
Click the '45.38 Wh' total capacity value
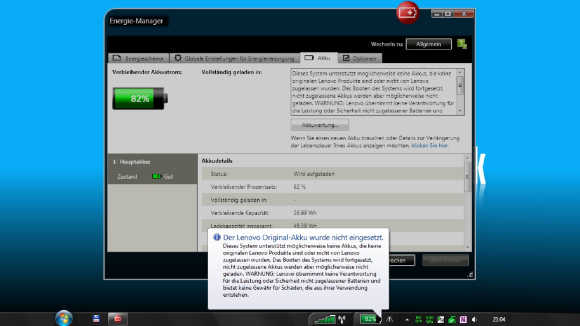(305, 225)
